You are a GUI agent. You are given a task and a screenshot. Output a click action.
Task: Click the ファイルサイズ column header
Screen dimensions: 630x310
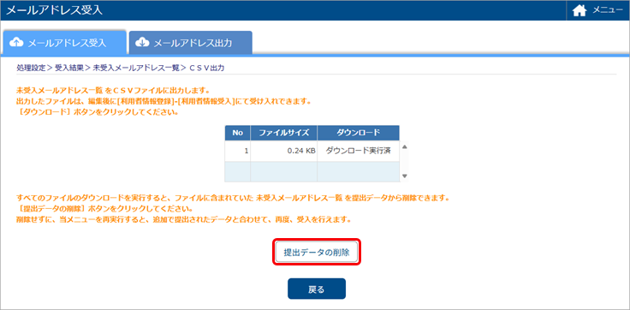(283, 133)
